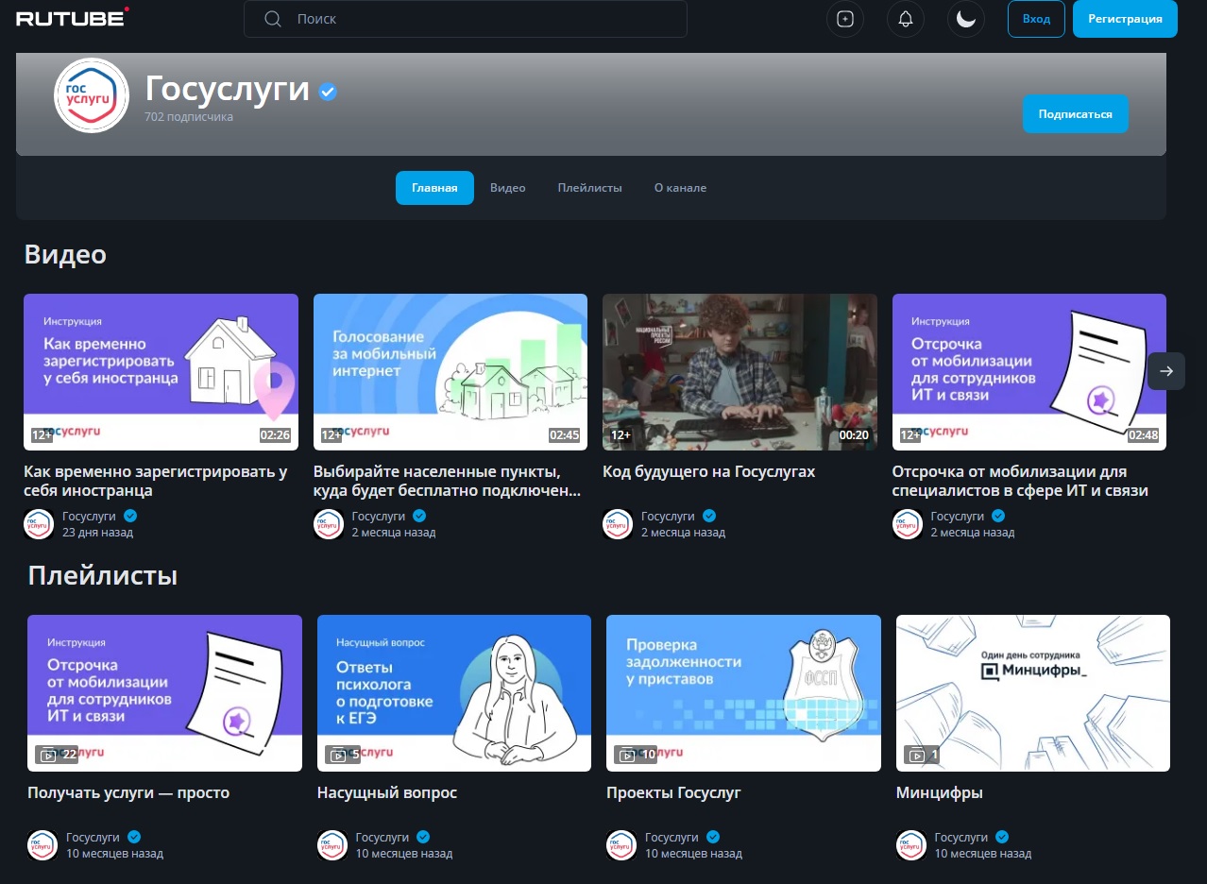Open the 'Код будущего' video thumbnail
This screenshot has width=1207, height=884.
[x=739, y=372]
